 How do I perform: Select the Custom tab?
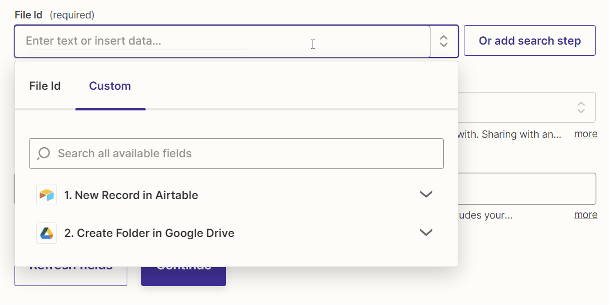click(110, 86)
